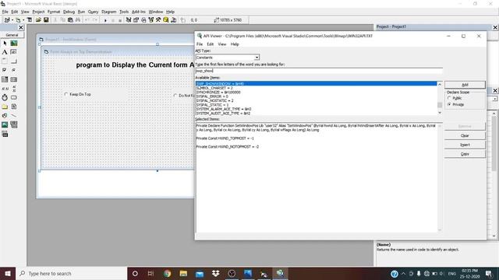Screen dimensions: 499x280
Task: Open the API Type dropdown
Action: tap(257, 58)
